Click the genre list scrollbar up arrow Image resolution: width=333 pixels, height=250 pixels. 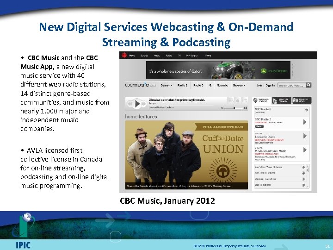[308, 166]
